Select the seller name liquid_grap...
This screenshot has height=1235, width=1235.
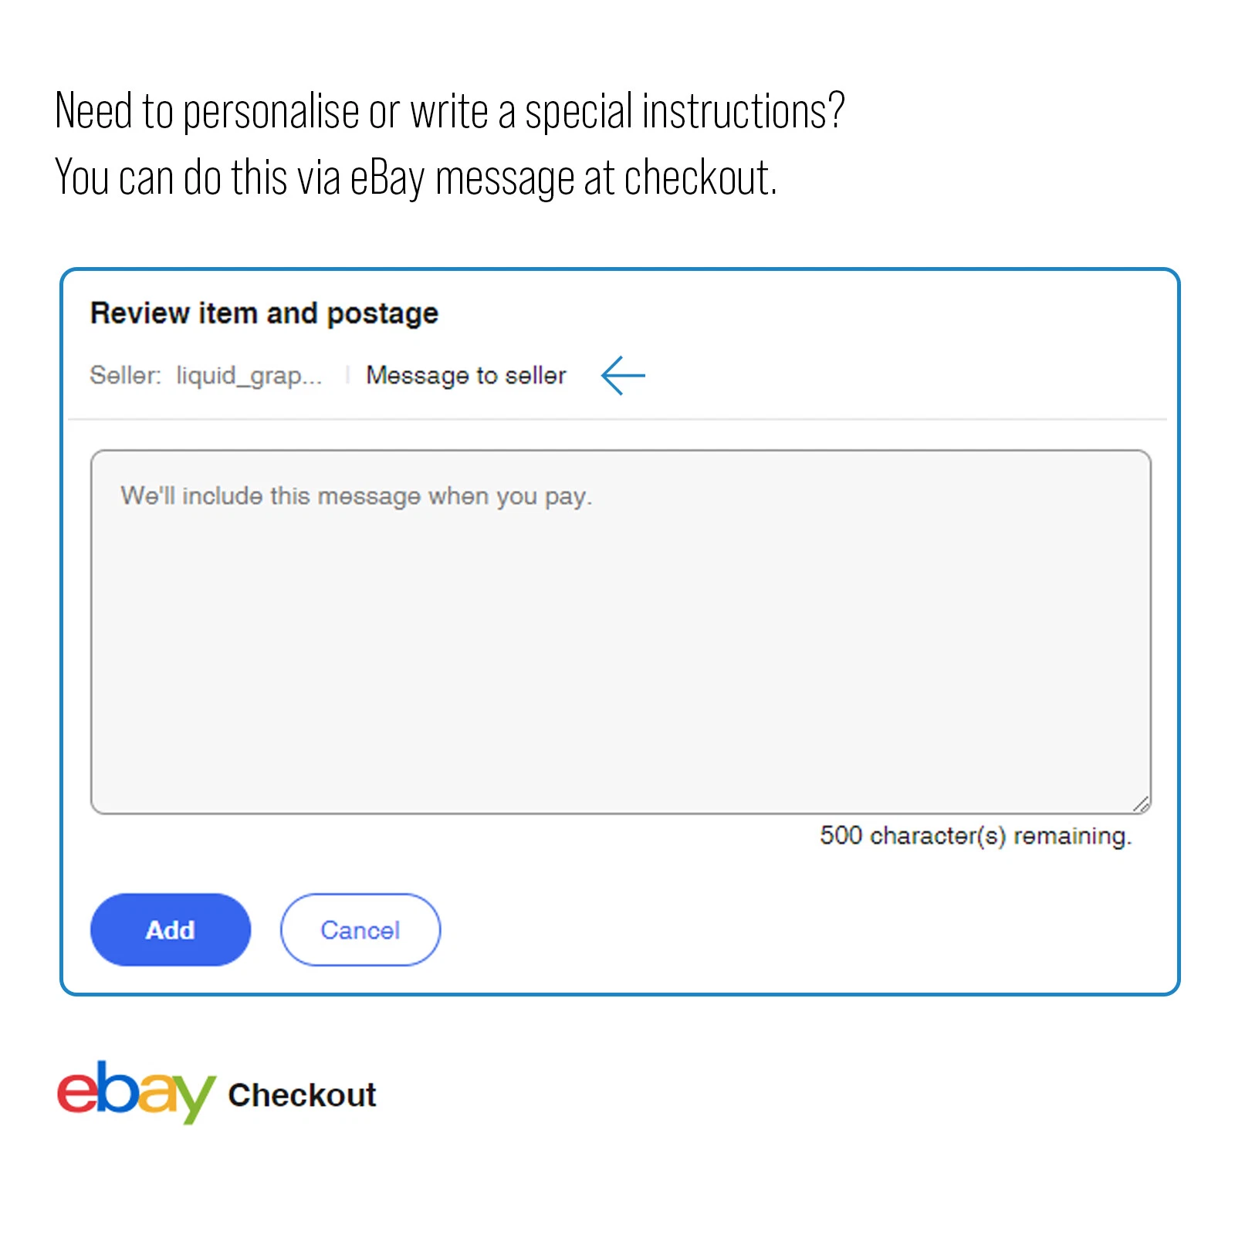(x=249, y=375)
